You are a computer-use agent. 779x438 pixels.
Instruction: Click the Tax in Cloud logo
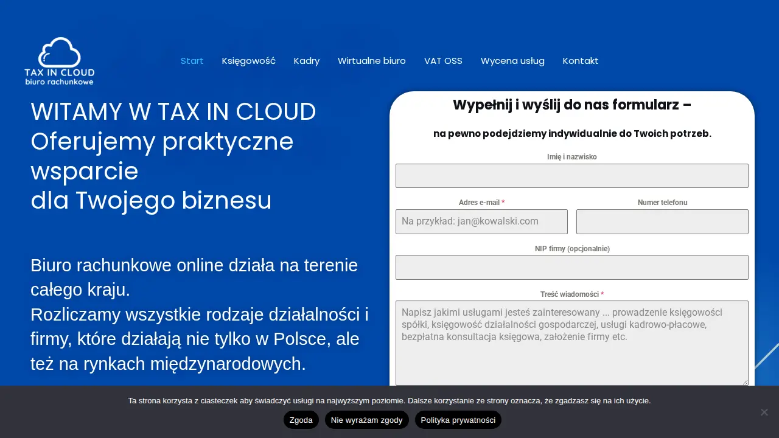pyautogui.click(x=60, y=61)
